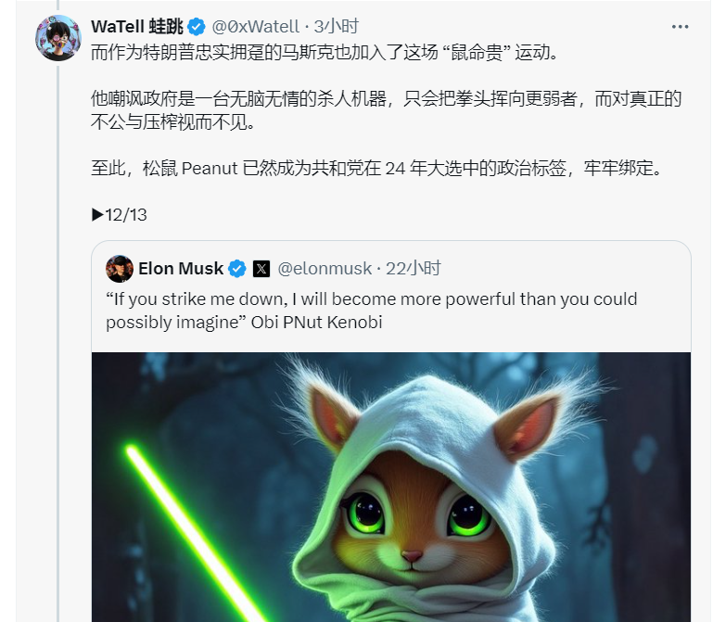Click the Elon Musk display name
This screenshot has height=622, width=713.
[x=181, y=269]
